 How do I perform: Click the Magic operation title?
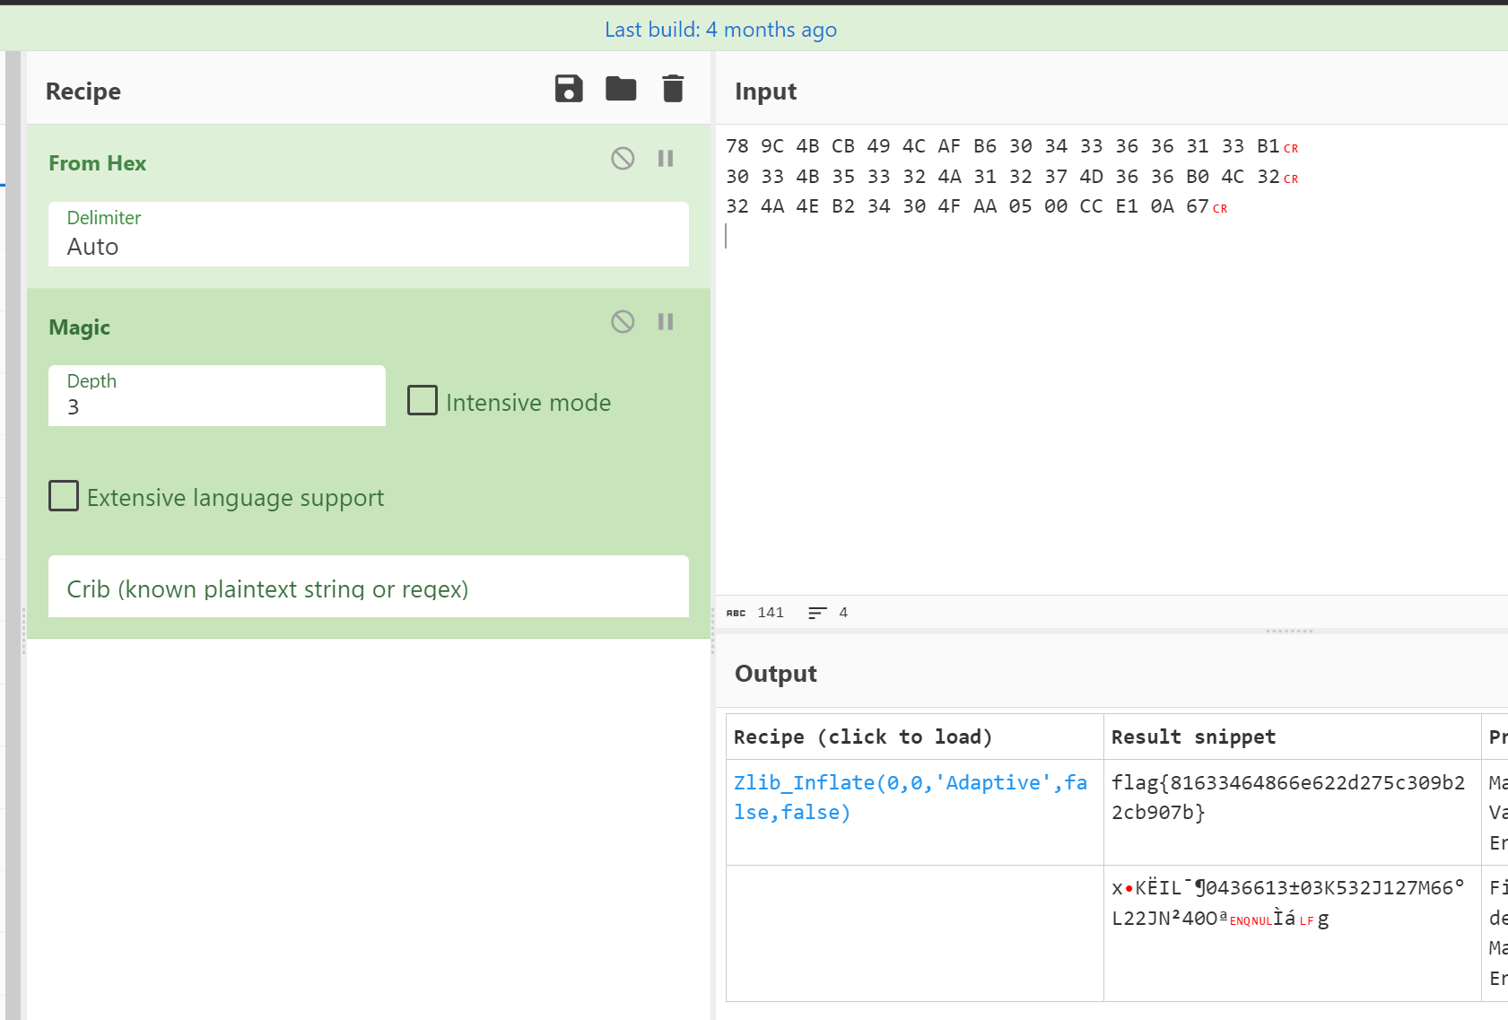pos(79,327)
